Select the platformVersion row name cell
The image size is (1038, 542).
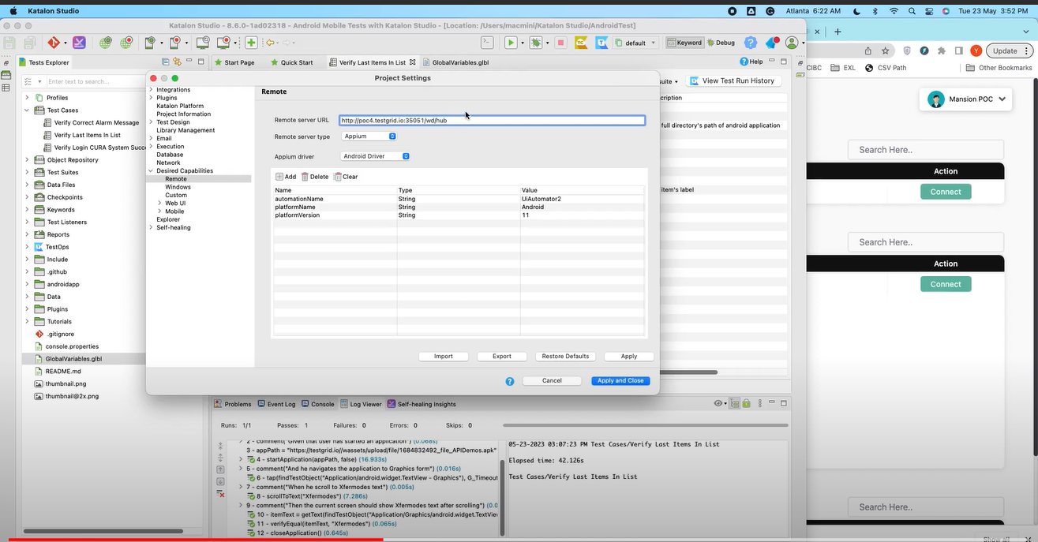click(x=335, y=215)
